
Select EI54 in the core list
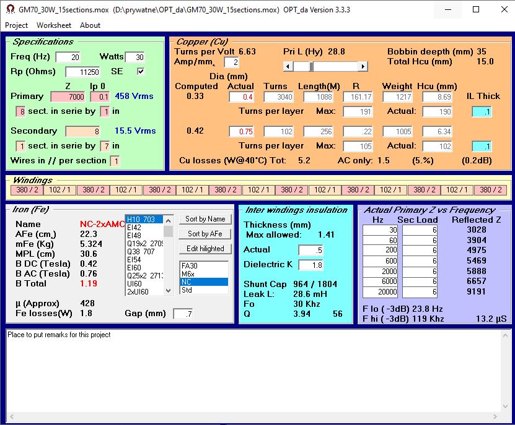[144, 259]
